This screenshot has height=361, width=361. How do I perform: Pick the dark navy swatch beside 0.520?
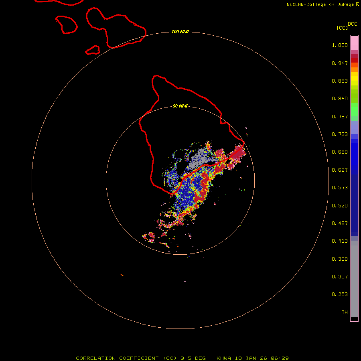click(x=354, y=203)
